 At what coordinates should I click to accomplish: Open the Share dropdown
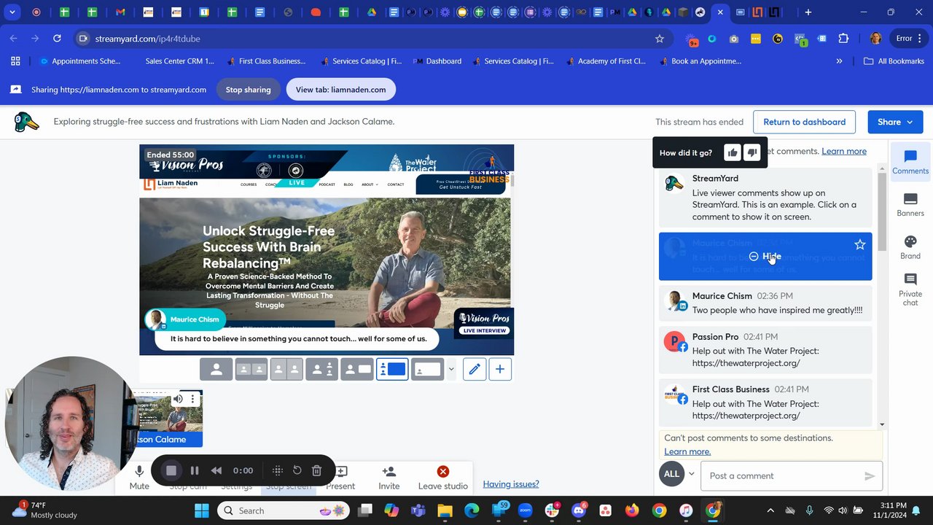[x=895, y=122]
